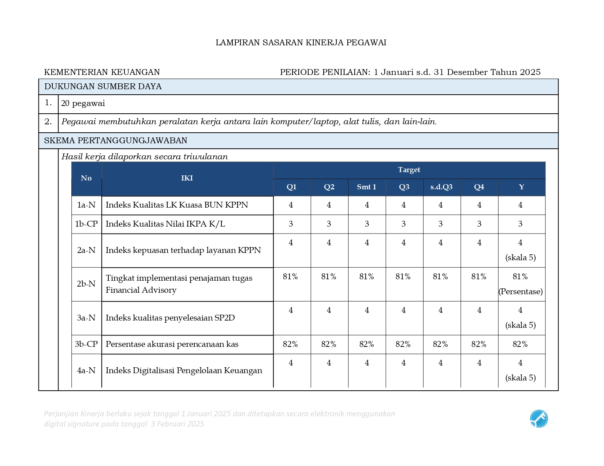Click the '(Persentase)' label in Y column

pyautogui.click(x=521, y=292)
